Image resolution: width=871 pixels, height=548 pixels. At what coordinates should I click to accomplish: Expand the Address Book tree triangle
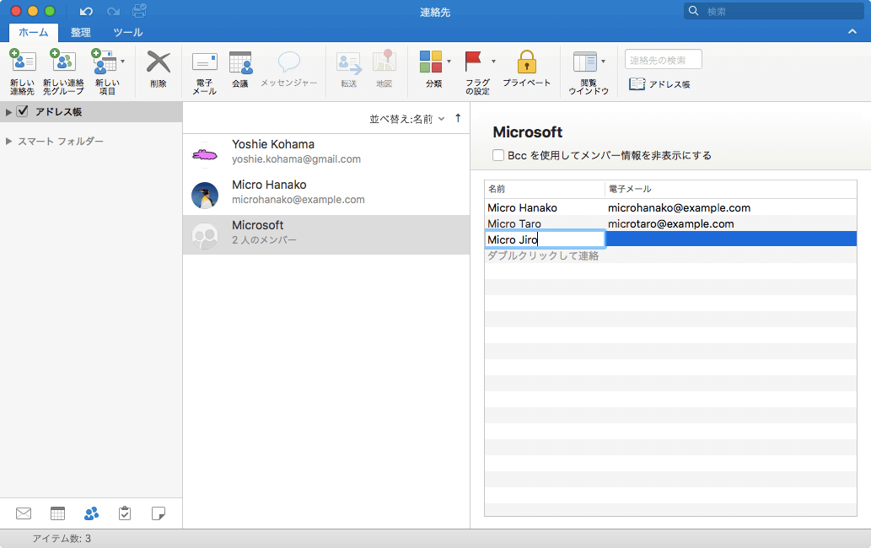(8, 112)
